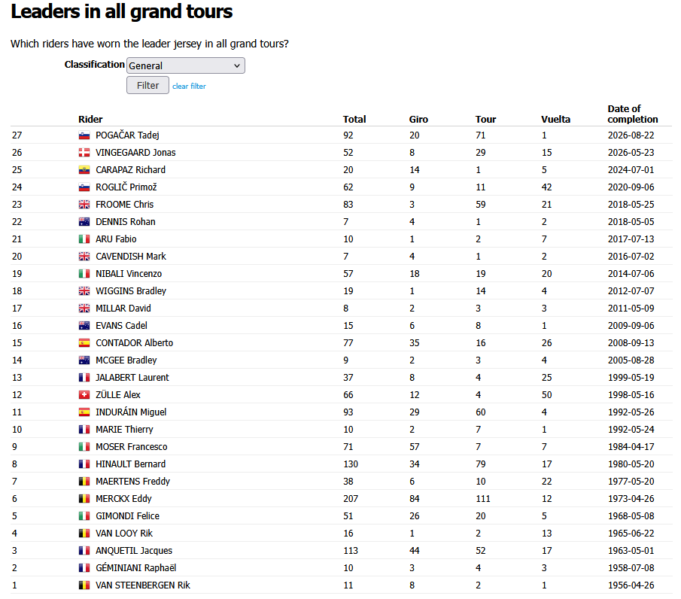Click Australian flag beside MCGEE Bradley
The width and height of the screenshot is (681, 599).
click(84, 360)
